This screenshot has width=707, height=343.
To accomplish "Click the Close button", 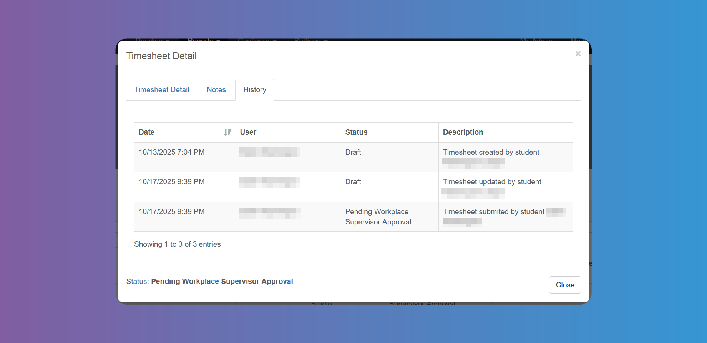I will (565, 285).
